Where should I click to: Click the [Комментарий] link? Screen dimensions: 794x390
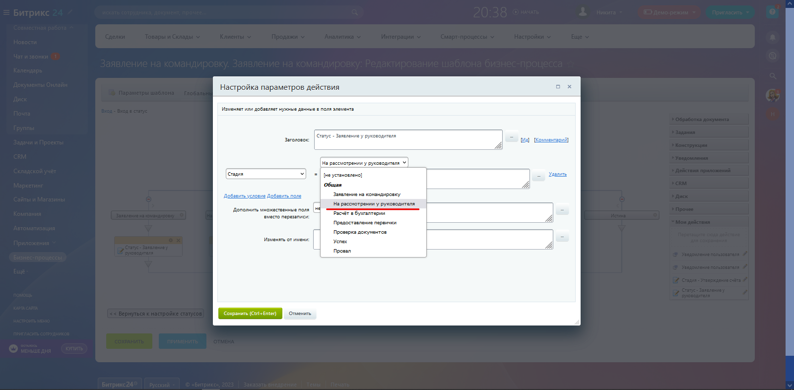[551, 140]
